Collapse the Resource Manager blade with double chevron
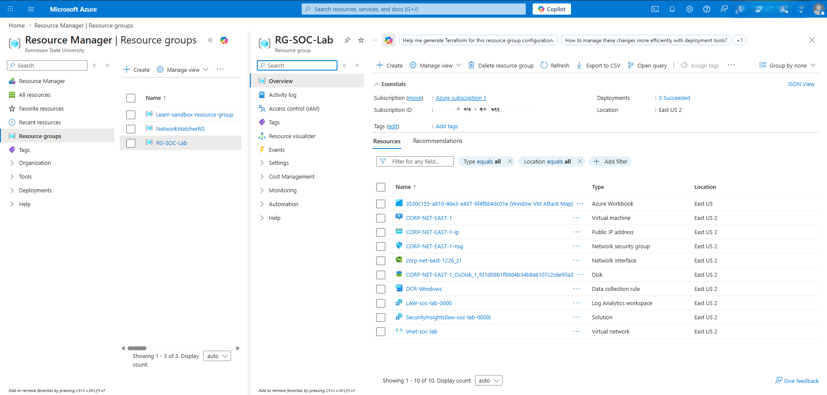This screenshot has height=395, width=827. (x=210, y=40)
